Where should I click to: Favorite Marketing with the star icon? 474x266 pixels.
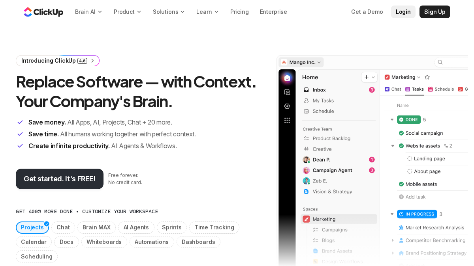tap(427, 77)
